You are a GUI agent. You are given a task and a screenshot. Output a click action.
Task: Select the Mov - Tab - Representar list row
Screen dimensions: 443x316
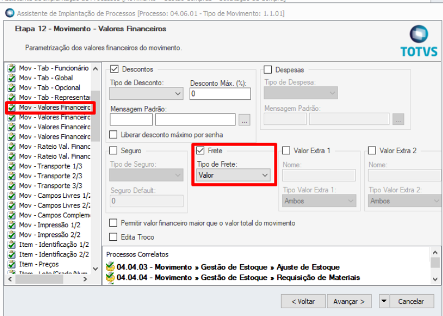[x=49, y=98]
